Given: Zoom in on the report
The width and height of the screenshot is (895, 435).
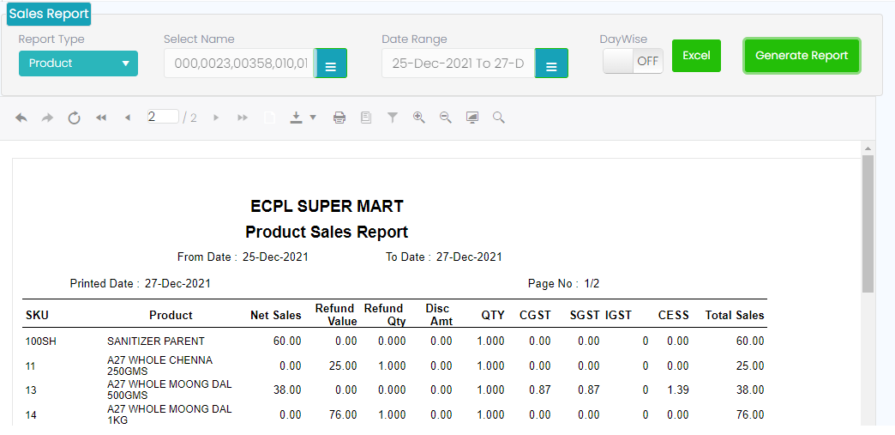Looking at the screenshot, I should [x=418, y=118].
